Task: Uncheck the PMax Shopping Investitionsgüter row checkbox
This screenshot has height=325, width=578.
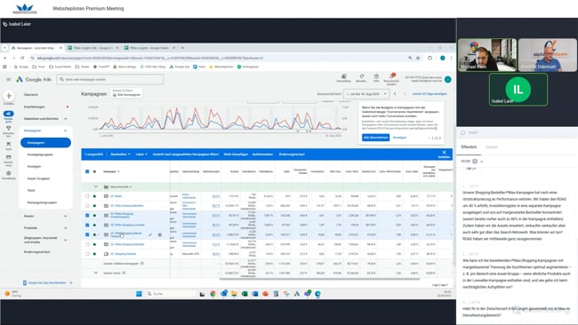Action: coord(87,215)
